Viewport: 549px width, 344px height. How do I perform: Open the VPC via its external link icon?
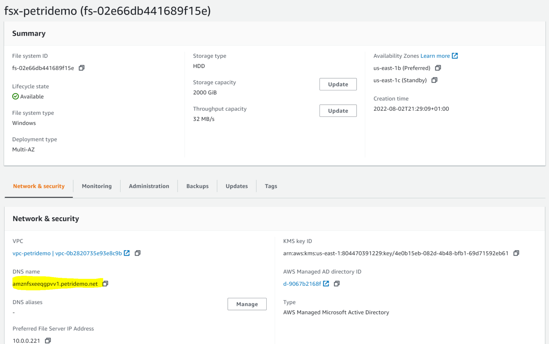point(127,253)
